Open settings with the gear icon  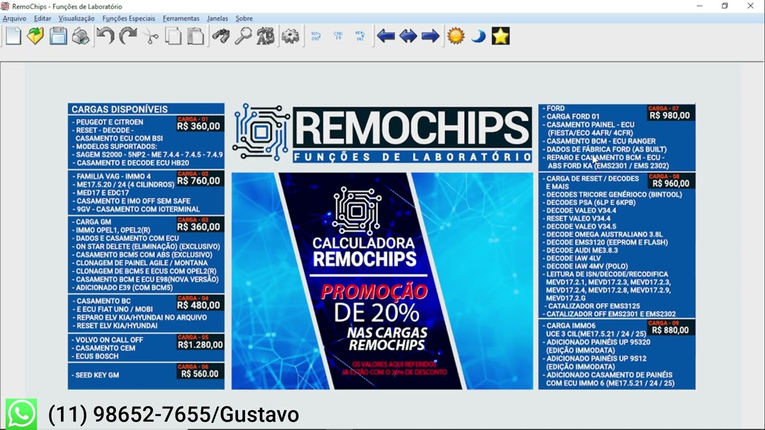[290, 36]
